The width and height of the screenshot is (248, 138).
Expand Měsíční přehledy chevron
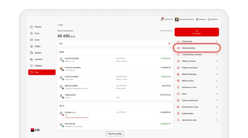click(x=216, y=74)
